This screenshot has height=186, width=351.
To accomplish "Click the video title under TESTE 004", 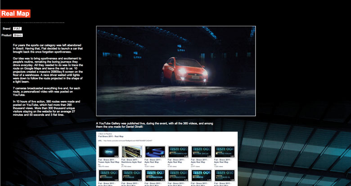I will tap(223, 161).
